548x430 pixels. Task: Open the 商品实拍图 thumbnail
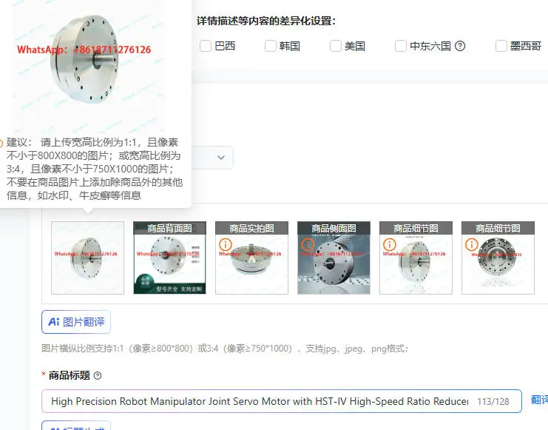tap(251, 258)
